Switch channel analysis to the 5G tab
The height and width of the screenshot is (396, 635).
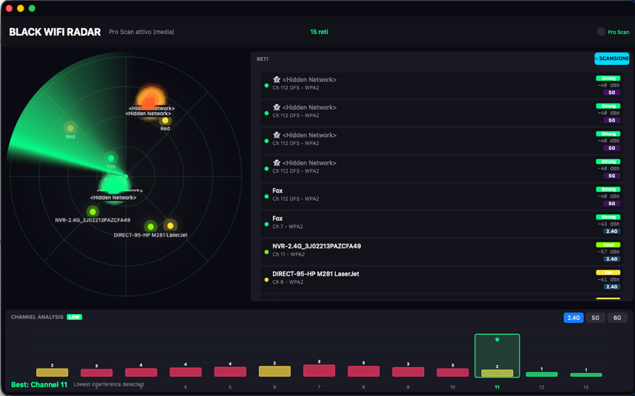point(595,318)
